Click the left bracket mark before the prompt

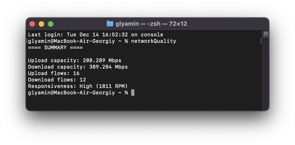point(27,41)
